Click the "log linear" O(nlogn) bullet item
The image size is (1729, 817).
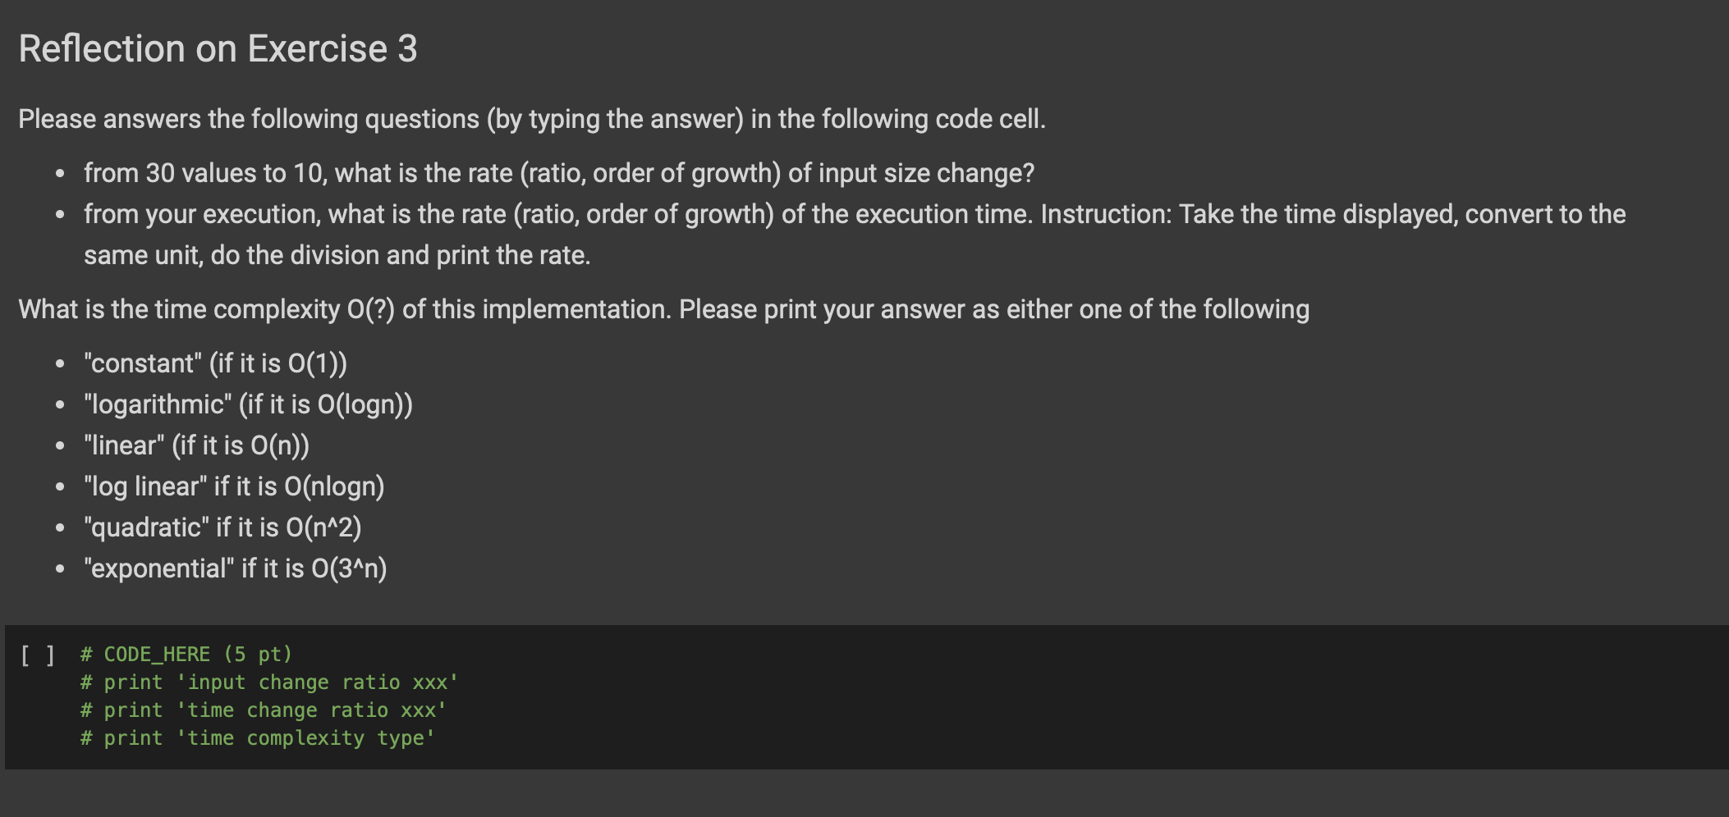click(x=234, y=486)
